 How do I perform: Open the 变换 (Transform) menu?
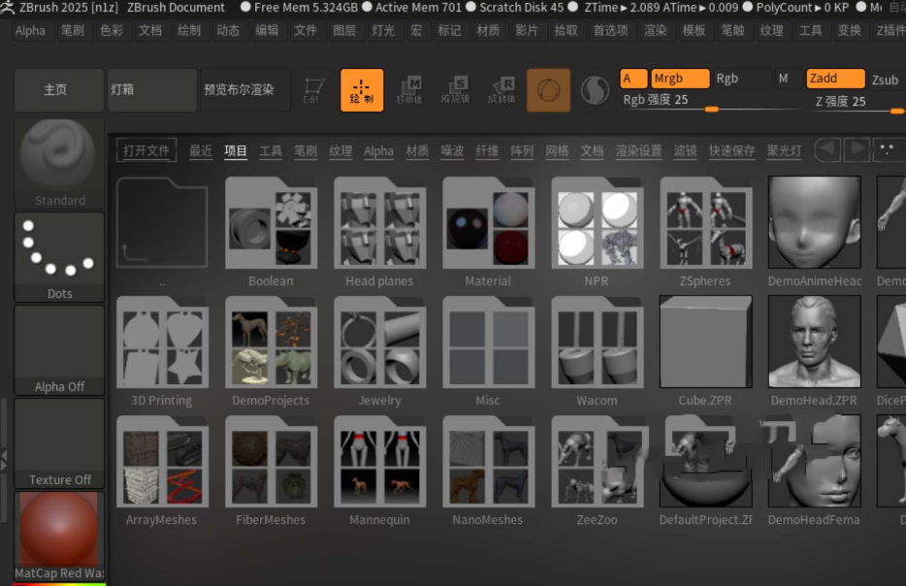(850, 31)
